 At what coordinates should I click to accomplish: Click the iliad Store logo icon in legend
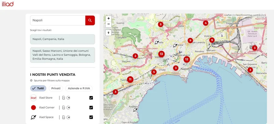tap(33, 98)
